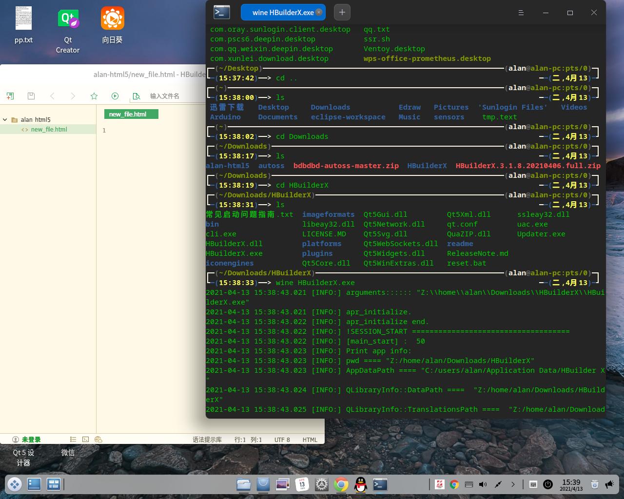Switch to the new_file.html editor tab

[128, 114]
